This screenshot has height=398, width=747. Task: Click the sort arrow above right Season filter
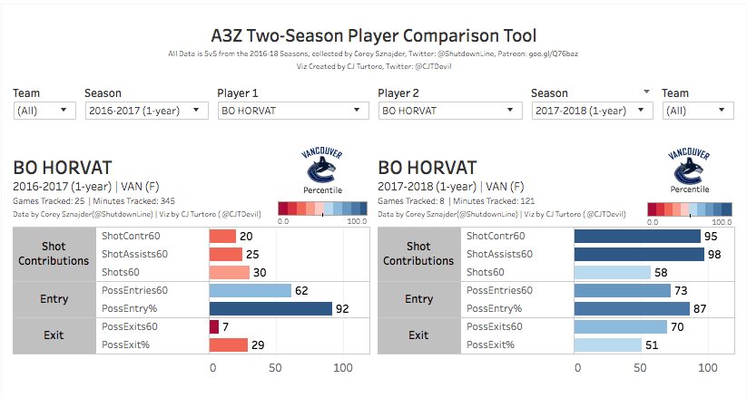click(647, 92)
